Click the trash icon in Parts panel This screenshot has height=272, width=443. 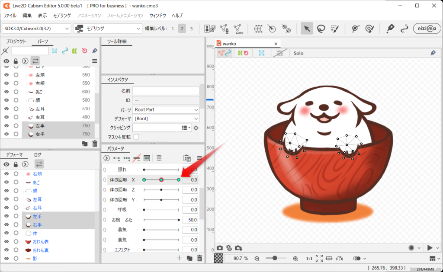95,144
